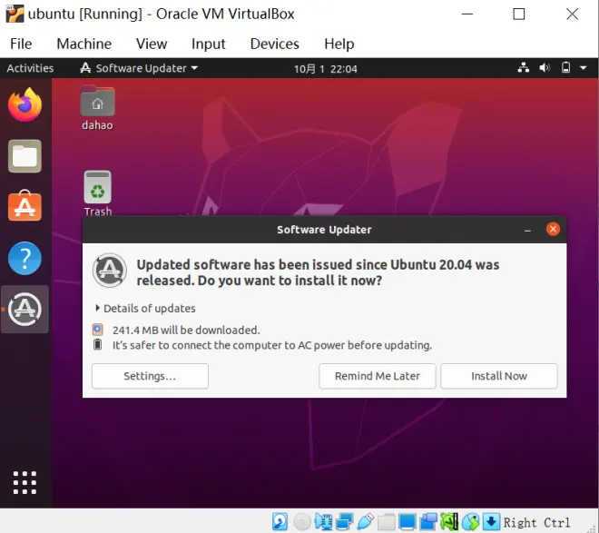Image resolution: width=599 pixels, height=533 pixels.
Task: Open the VirtualBox Devices menu
Action: [275, 44]
